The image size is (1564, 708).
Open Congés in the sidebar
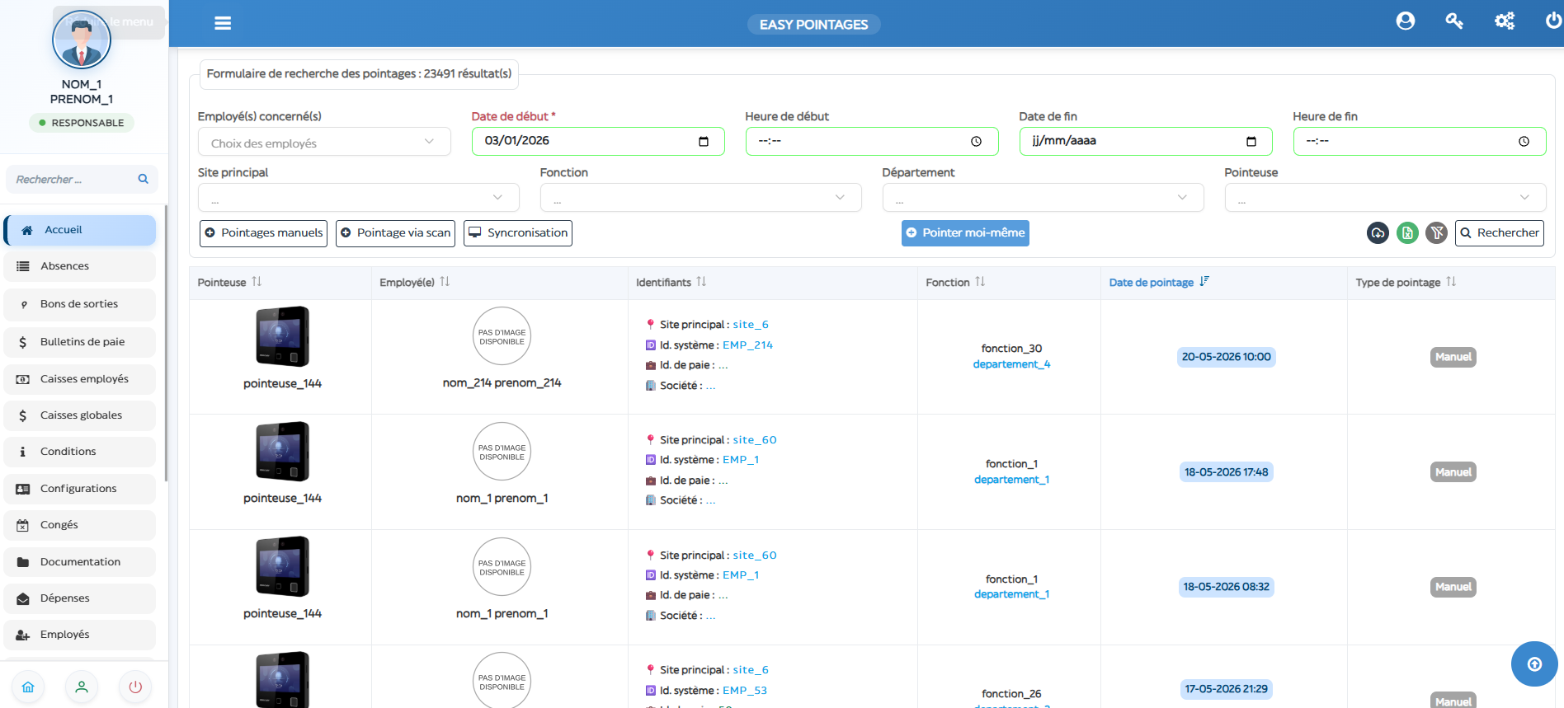tap(80, 525)
